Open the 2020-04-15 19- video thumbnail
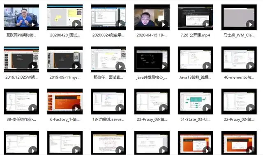The height and width of the screenshot is (155, 263). (152, 17)
